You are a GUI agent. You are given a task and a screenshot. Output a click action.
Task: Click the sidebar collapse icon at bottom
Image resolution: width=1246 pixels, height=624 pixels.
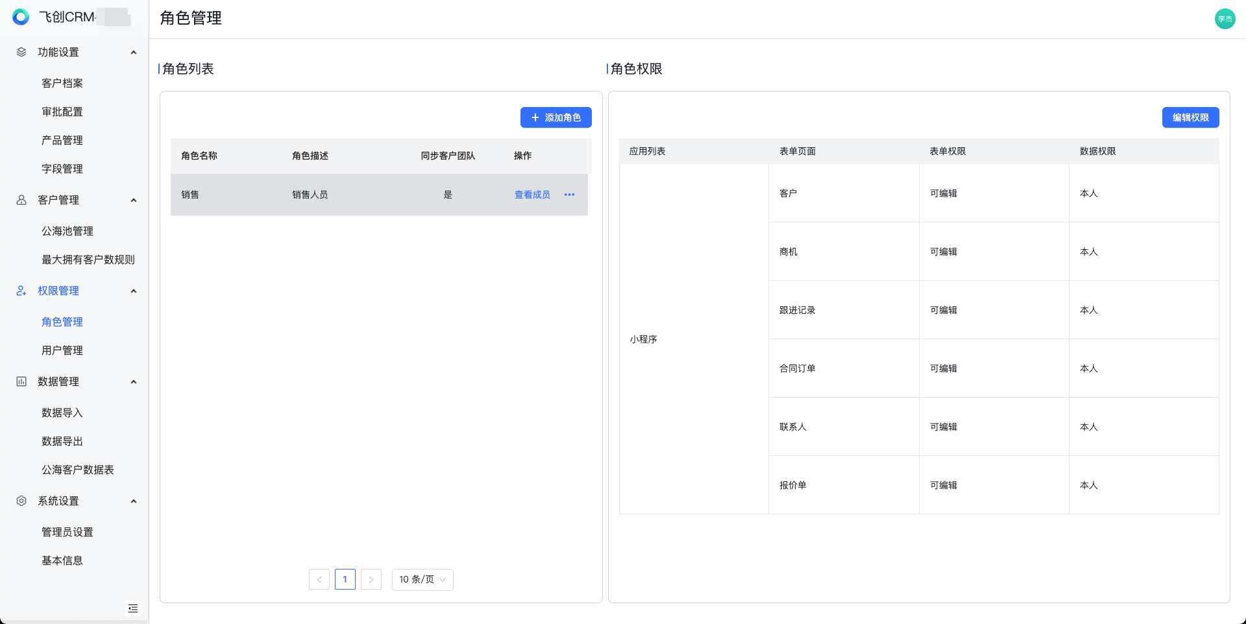pos(133,608)
